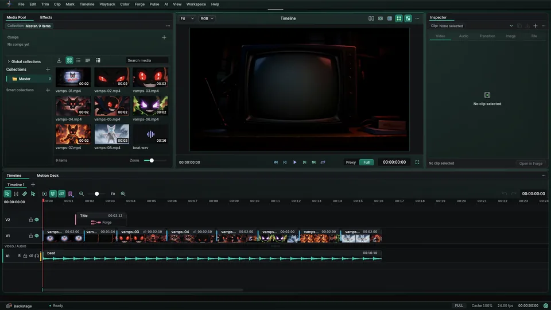Select the Master collection folder
The width and height of the screenshot is (551, 310).
[28, 79]
